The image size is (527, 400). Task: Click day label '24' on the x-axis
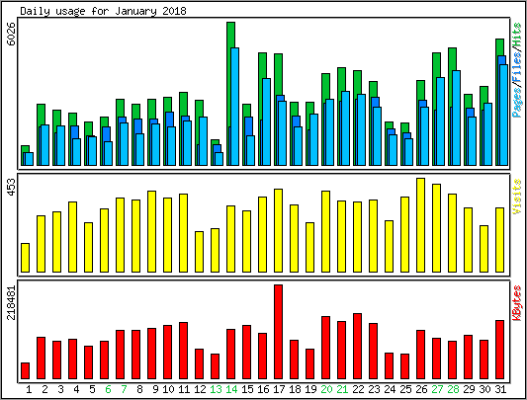390,389
